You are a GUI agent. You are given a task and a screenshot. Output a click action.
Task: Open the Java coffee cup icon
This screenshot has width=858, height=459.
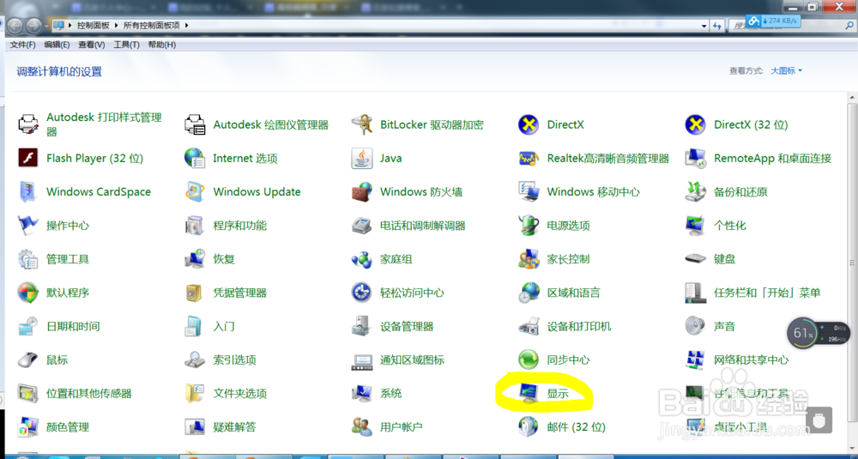(362, 158)
